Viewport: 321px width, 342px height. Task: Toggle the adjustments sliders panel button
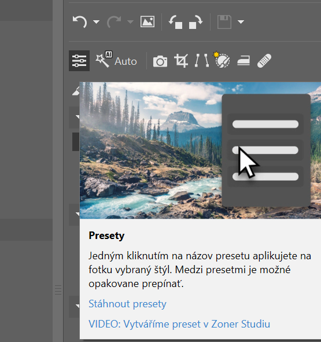79,61
